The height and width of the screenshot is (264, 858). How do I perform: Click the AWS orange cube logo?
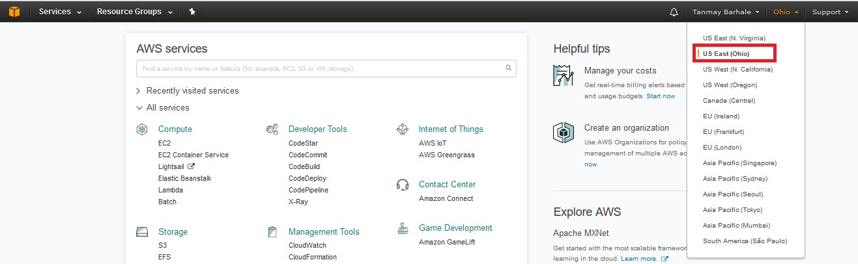14,12
